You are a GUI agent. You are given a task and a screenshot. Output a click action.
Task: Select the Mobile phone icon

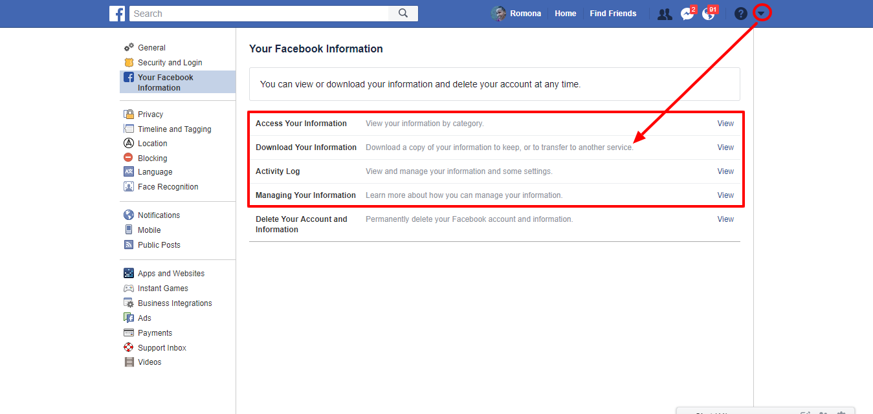tap(129, 230)
